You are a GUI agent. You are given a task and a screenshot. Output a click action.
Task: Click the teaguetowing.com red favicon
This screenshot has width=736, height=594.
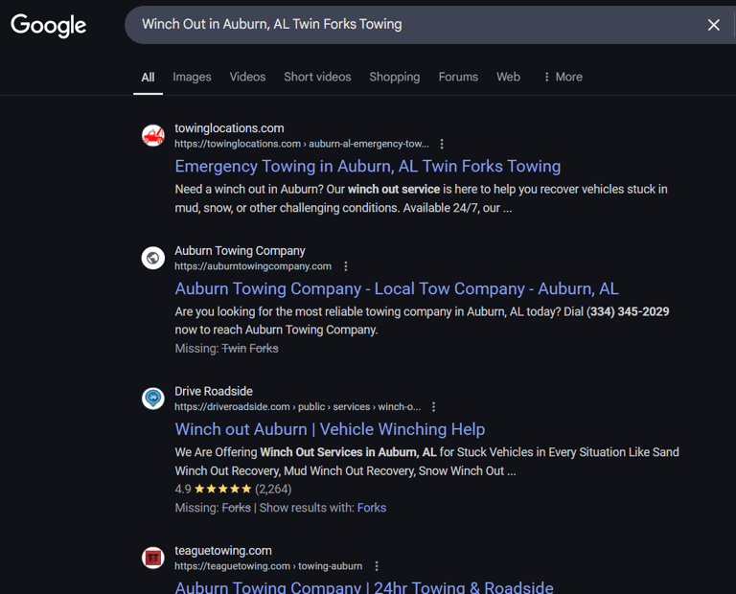pos(153,558)
